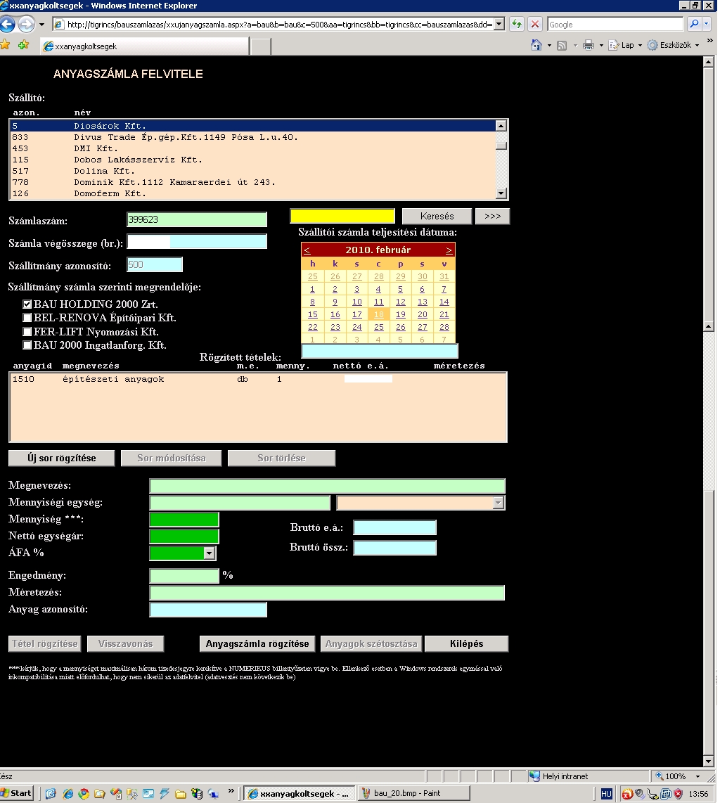The width and height of the screenshot is (720, 803).
Task: Click the page scroll-down arrow
Action: click(x=709, y=761)
